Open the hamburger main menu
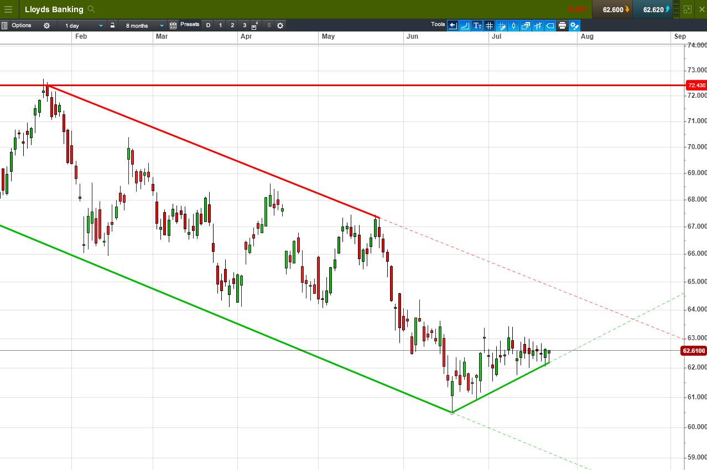The width and height of the screenshot is (707, 470). pyautogui.click(x=8, y=9)
